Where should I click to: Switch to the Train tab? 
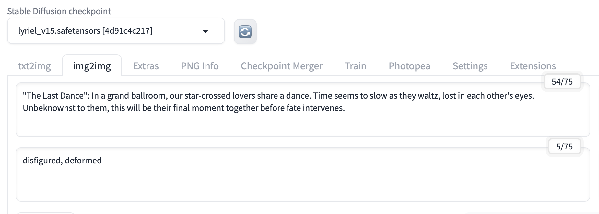click(x=356, y=66)
